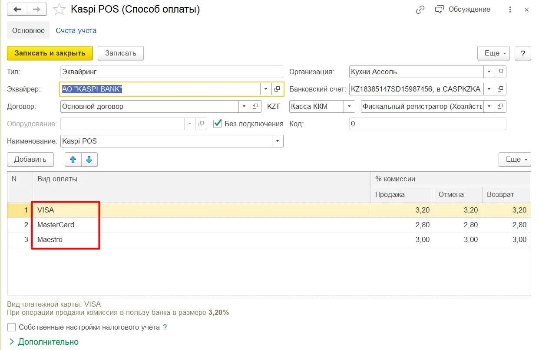Click Записать и закрыть button

(50, 53)
